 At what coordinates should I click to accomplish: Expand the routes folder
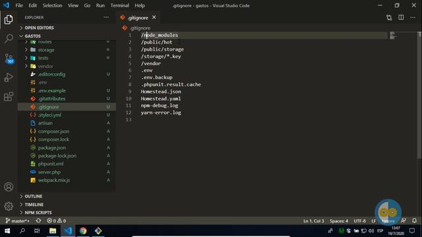45,42
